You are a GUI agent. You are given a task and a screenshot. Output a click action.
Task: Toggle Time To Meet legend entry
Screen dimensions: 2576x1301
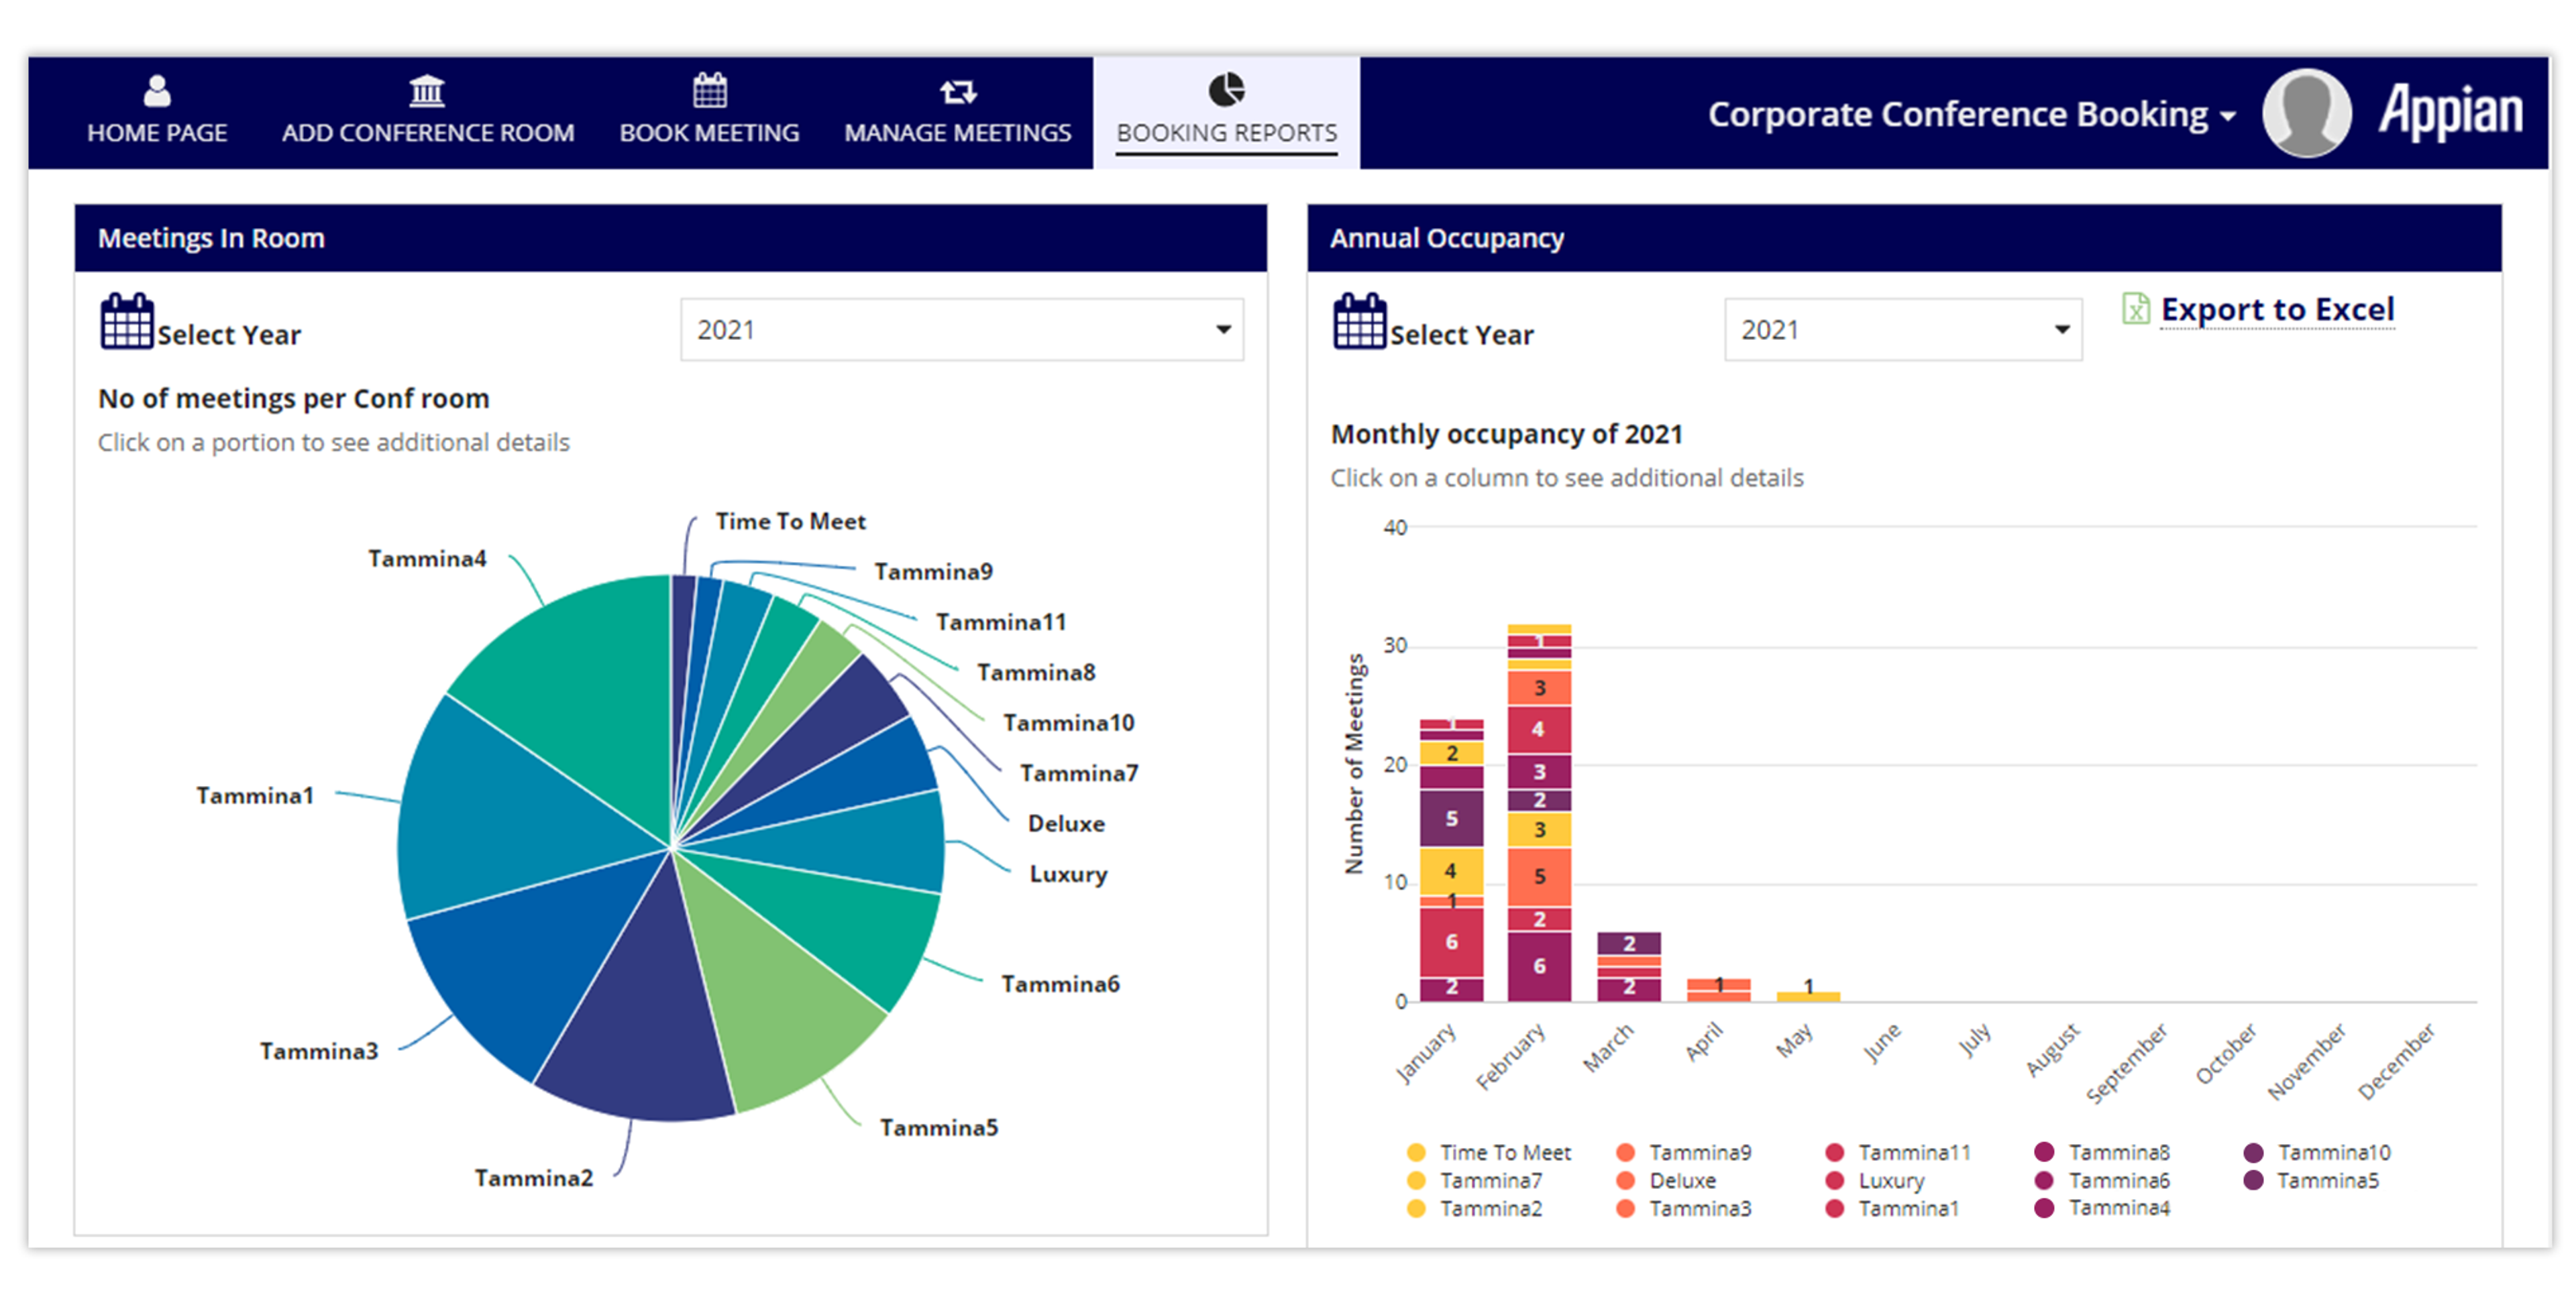point(1489,1152)
